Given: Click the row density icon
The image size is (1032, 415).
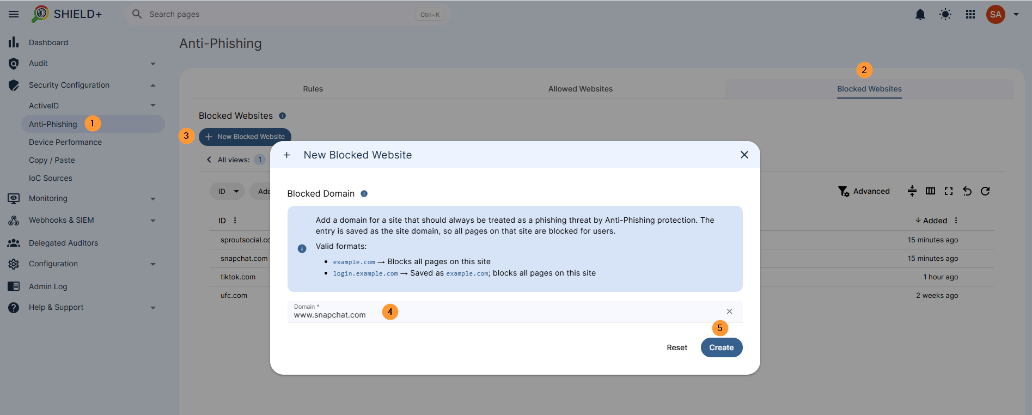Looking at the screenshot, I should point(912,191).
